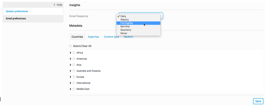Open System preferences in sidebar
Image resolution: width=267 pixels, height=107 pixels.
pyautogui.click(x=33, y=11)
